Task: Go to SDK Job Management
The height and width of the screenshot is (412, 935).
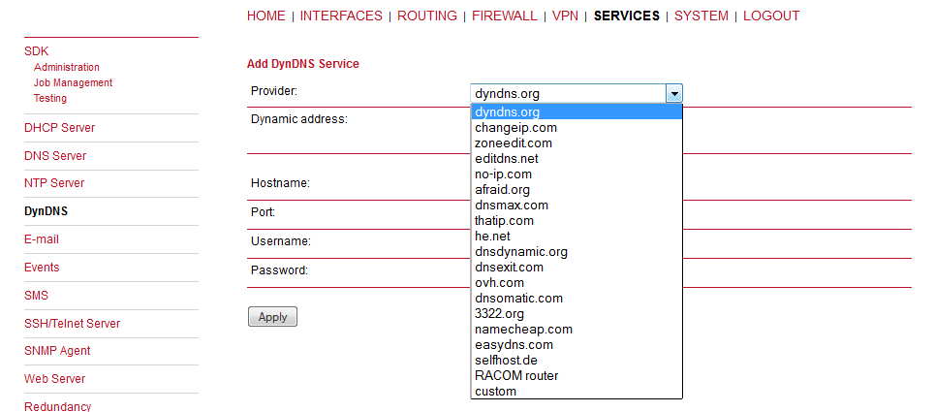Action: click(x=74, y=82)
